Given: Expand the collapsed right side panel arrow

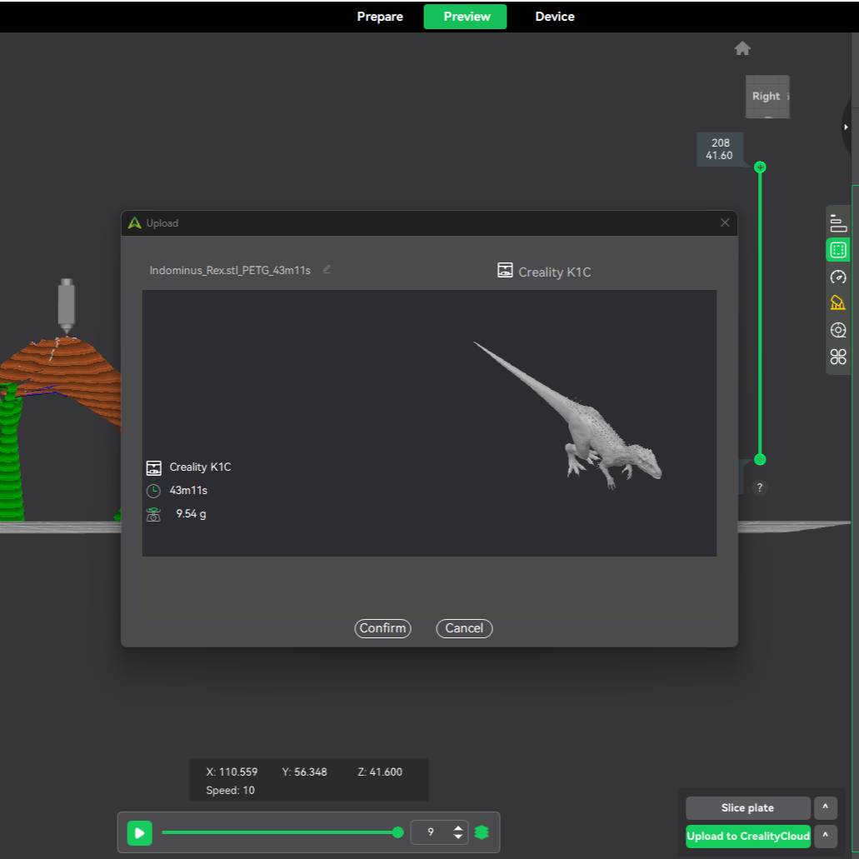Looking at the screenshot, I should tap(847, 127).
